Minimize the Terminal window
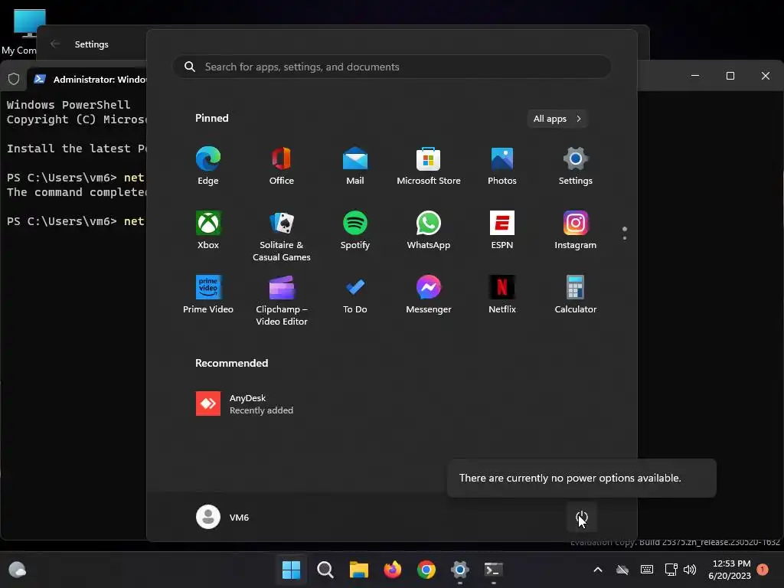Viewport: 784px width, 588px height. (695, 76)
